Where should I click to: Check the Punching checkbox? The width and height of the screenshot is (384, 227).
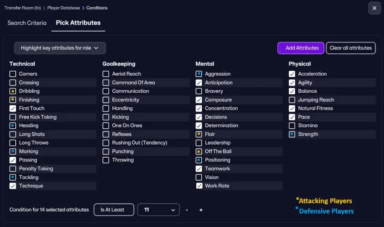(106, 151)
